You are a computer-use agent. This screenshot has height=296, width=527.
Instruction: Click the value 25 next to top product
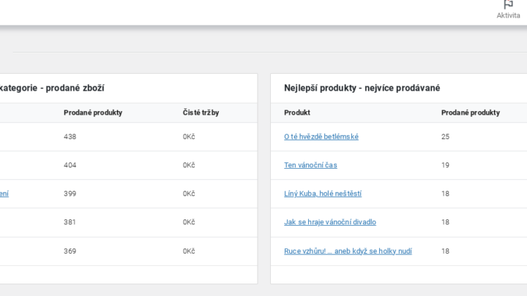445,137
